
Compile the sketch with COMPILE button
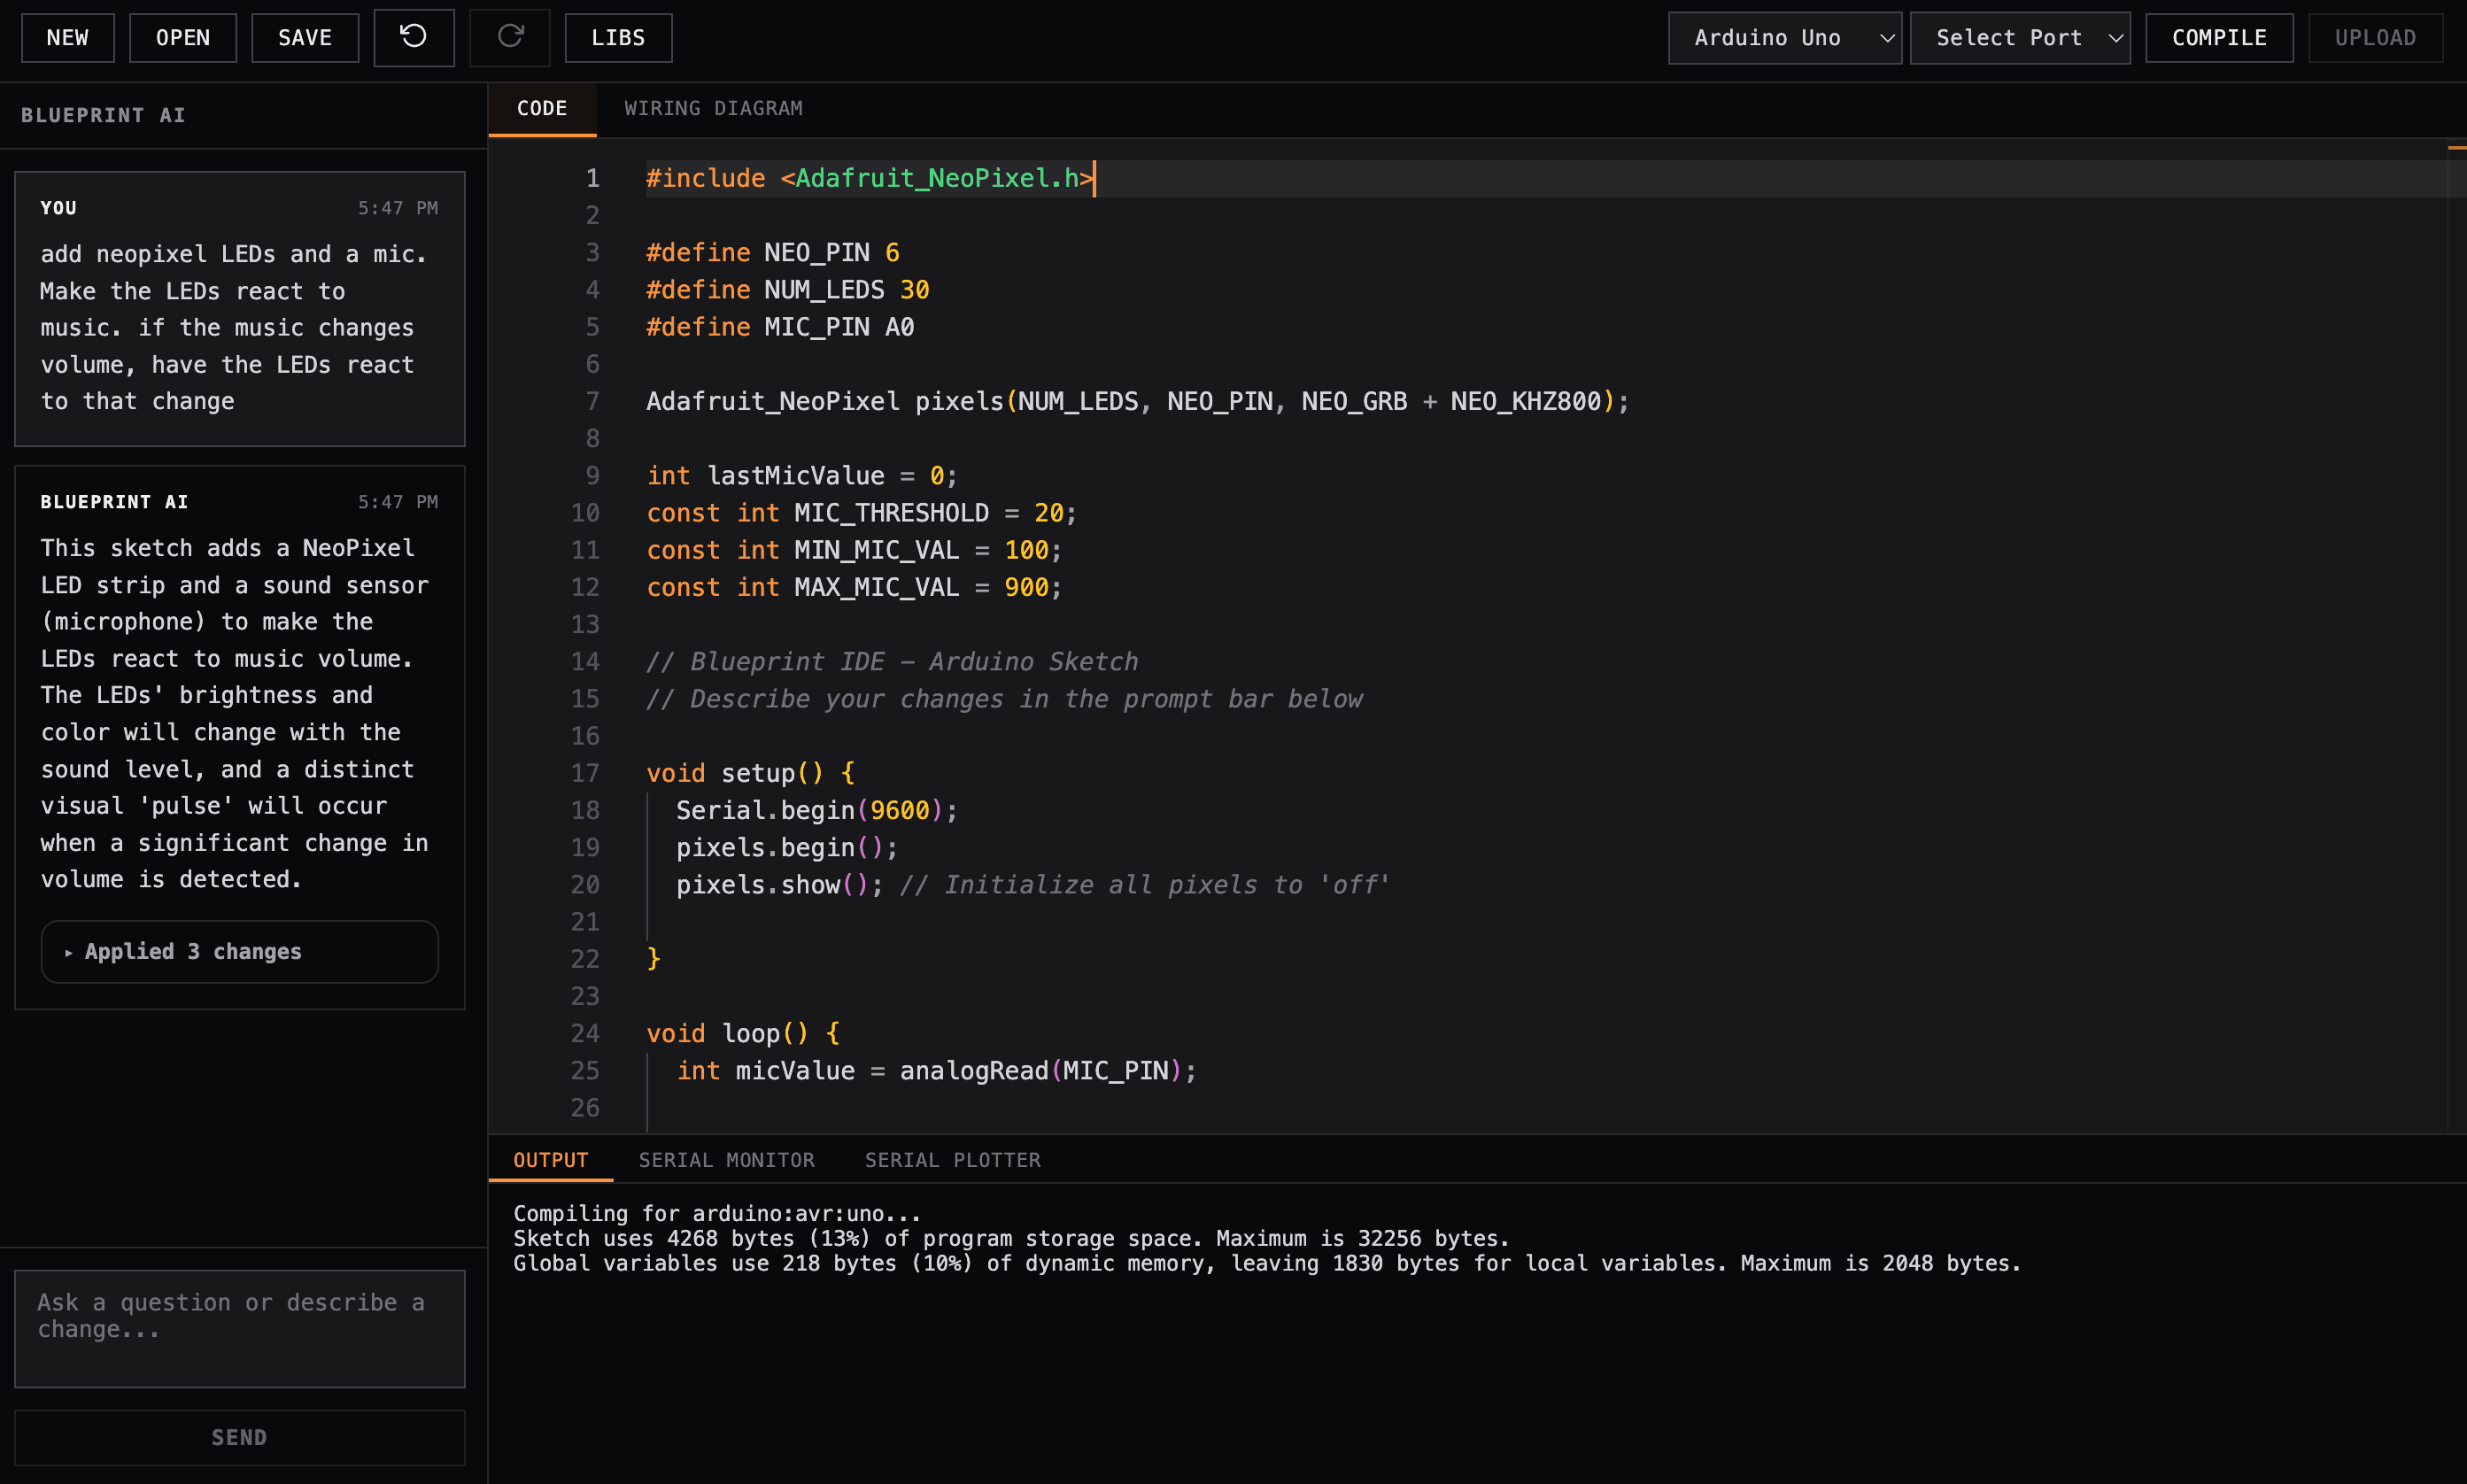pos(2219,38)
